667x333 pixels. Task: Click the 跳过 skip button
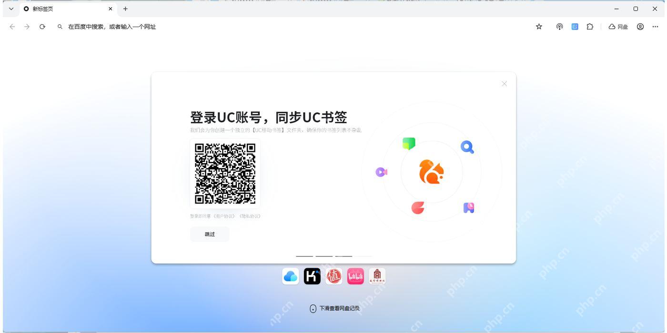click(210, 234)
